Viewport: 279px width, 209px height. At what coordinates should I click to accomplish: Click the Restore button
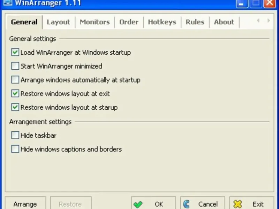coord(71,204)
